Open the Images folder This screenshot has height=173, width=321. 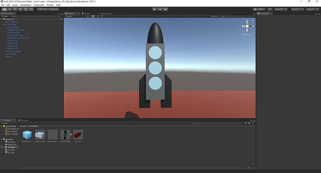tap(10, 142)
